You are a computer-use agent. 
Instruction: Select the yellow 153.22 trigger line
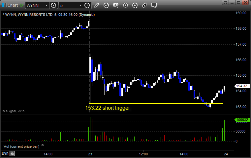(156, 103)
